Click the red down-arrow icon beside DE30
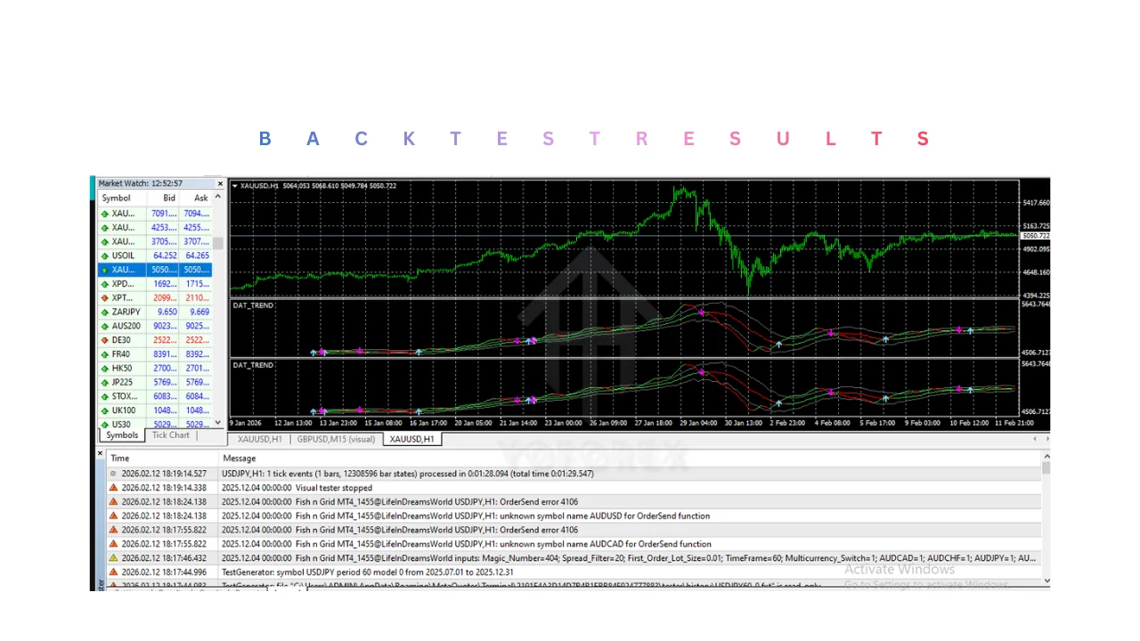Screen dimensions: 1140x641 pos(105,340)
